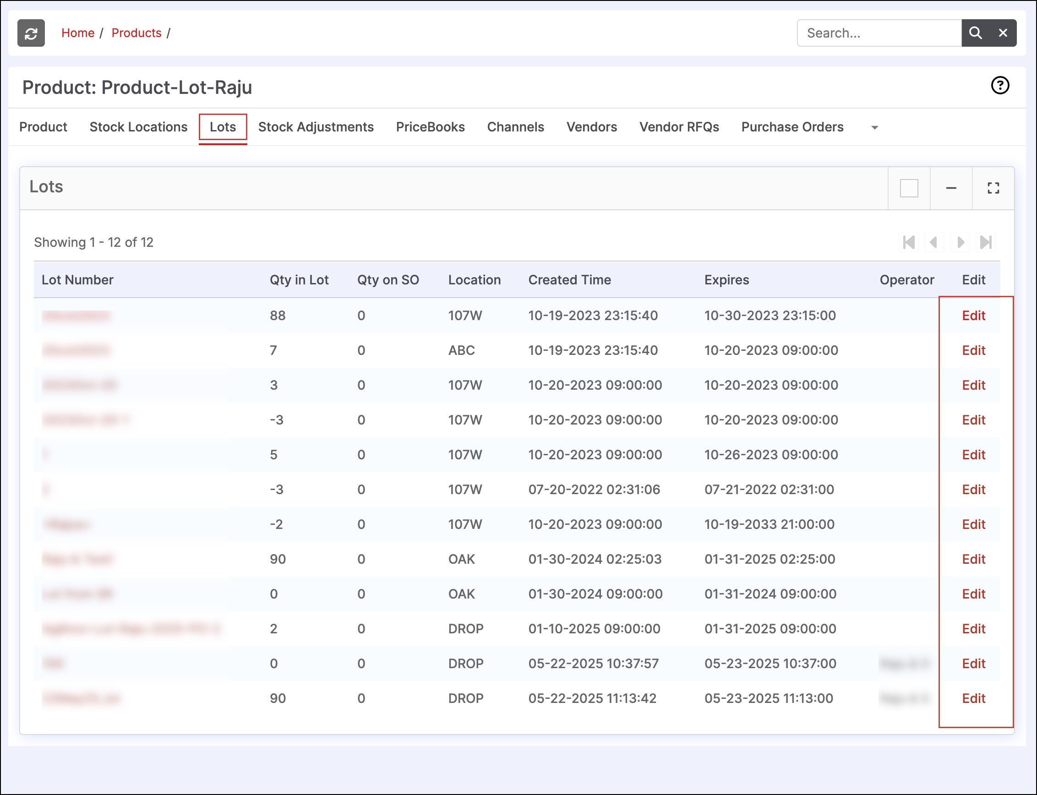Edit the lot expiring 10-19-2033 21:00:00
This screenshot has width=1037, height=795.
[974, 524]
